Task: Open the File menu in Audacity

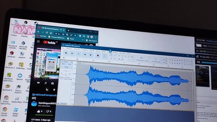Action: [63, 48]
